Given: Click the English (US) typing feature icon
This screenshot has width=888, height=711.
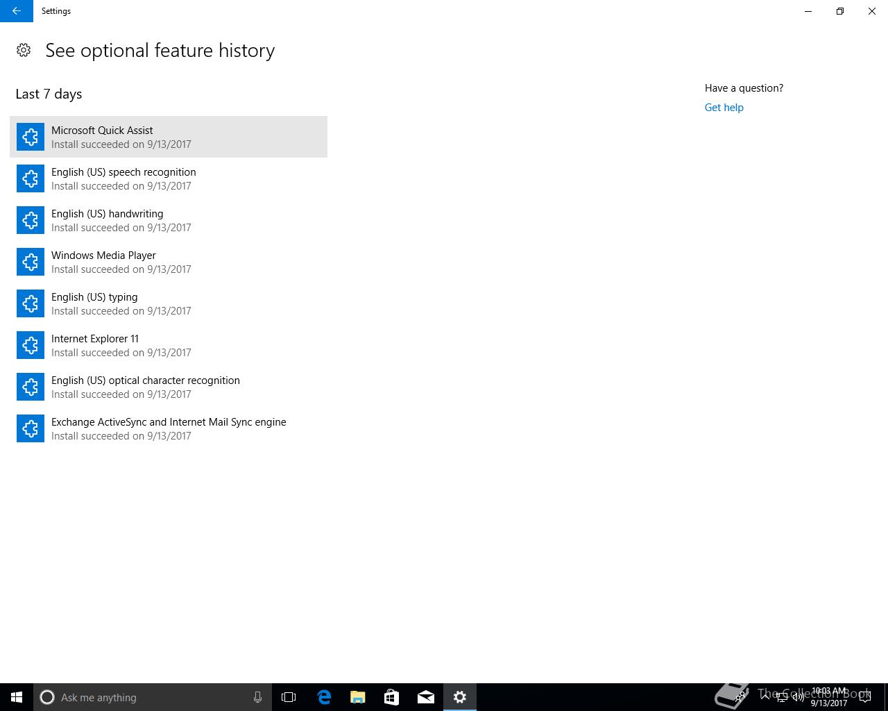Looking at the screenshot, I should point(31,303).
